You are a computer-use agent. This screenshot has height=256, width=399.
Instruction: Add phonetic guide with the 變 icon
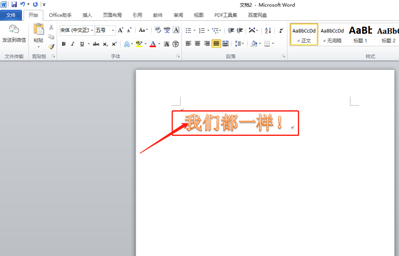[x=167, y=30]
